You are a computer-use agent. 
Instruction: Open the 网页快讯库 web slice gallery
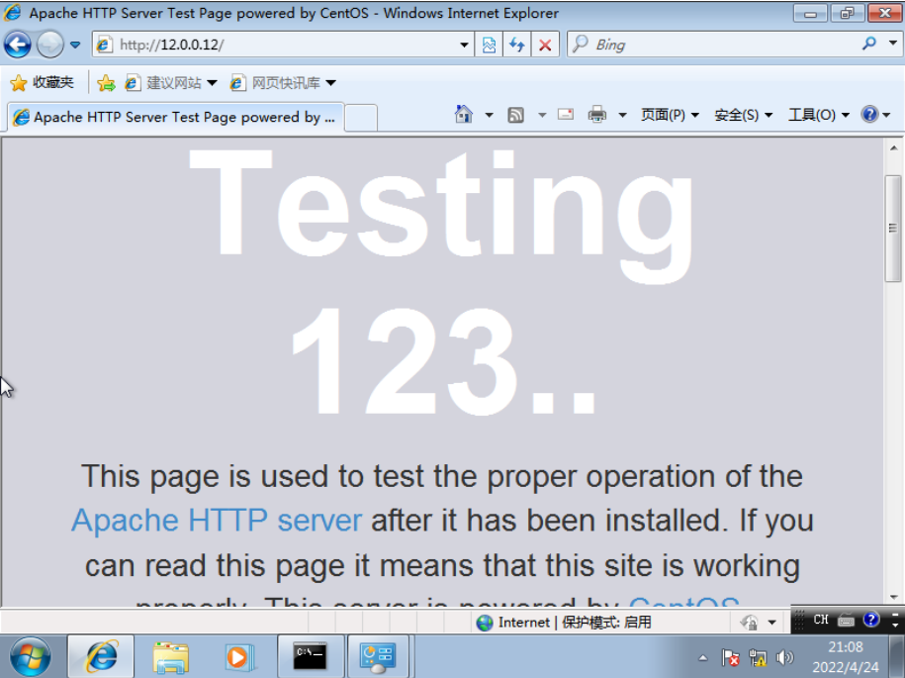(x=283, y=83)
